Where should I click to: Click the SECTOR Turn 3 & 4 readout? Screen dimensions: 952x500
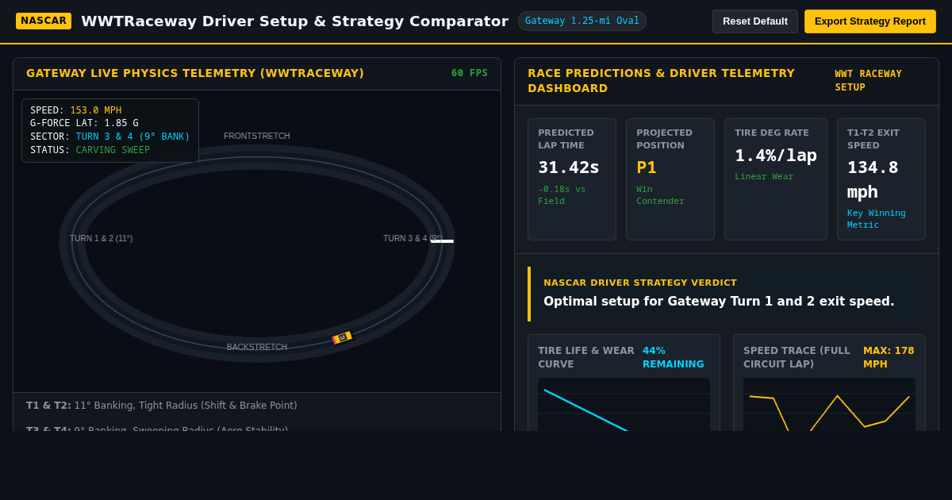pos(110,137)
